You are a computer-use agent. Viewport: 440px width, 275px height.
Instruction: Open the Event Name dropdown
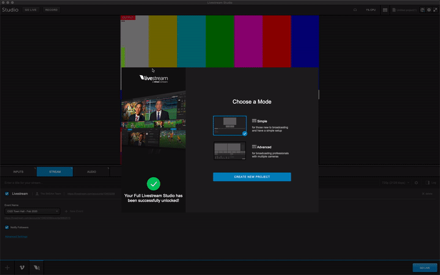[x=32, y=211]
